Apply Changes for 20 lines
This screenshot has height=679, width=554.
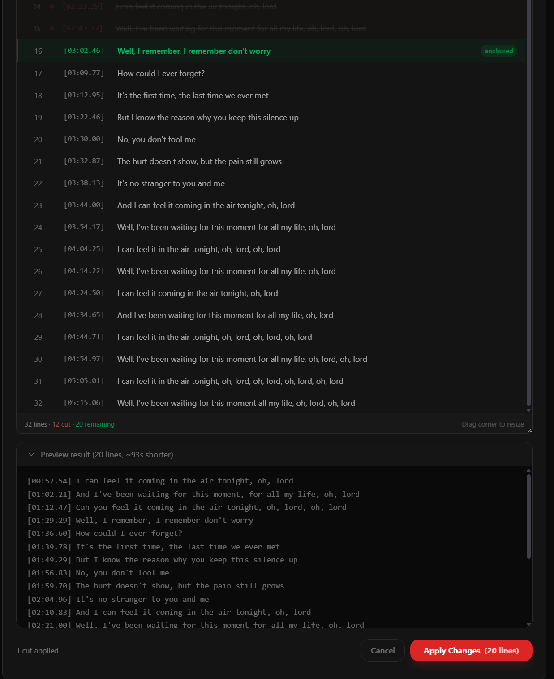[x=471, y=650]
